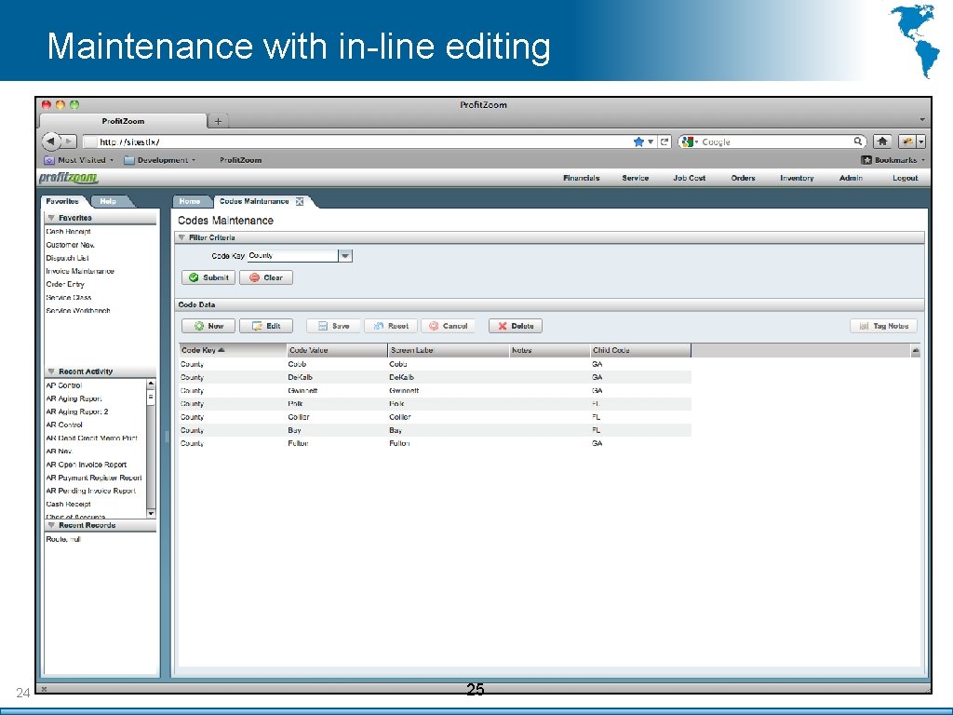
Task: Collapse the Favorites panel section
Action: pyautogui.click(x=52, y=218)
